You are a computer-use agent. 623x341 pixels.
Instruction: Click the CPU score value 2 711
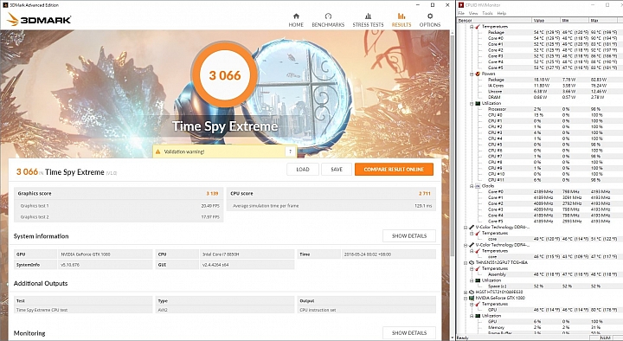click(x=424, y=194)
